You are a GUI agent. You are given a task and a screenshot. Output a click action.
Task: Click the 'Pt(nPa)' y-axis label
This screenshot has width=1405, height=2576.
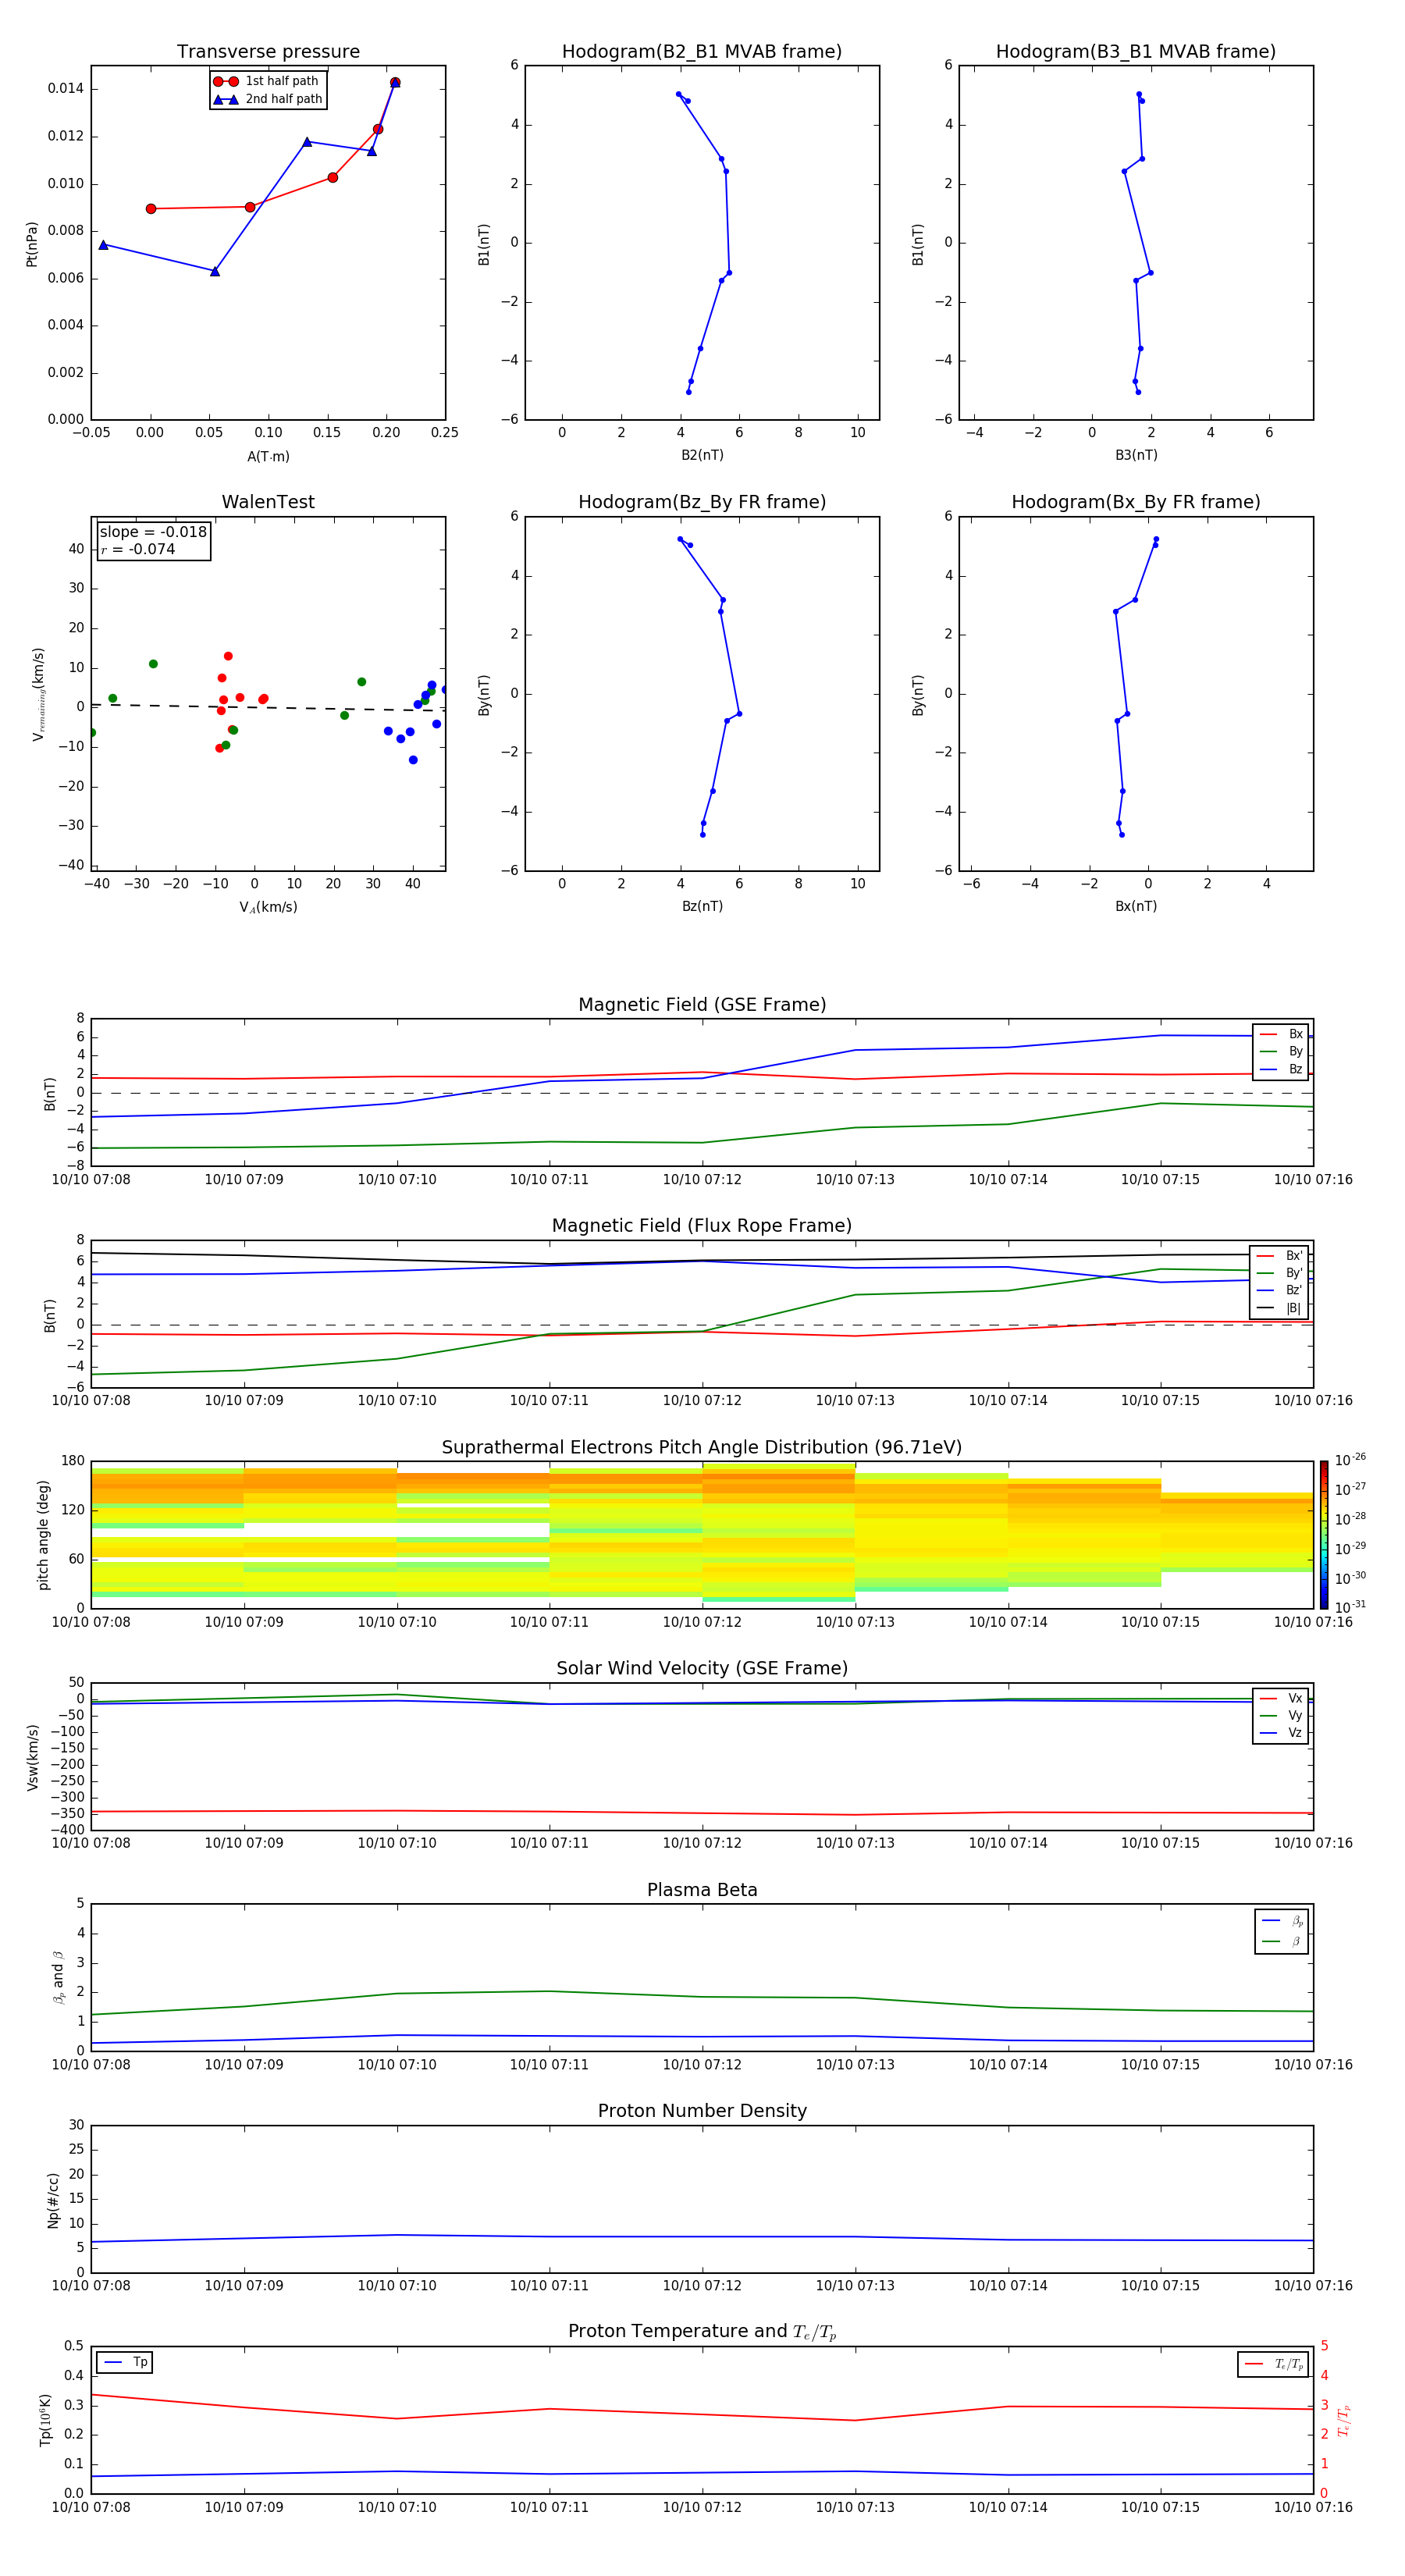31,243
